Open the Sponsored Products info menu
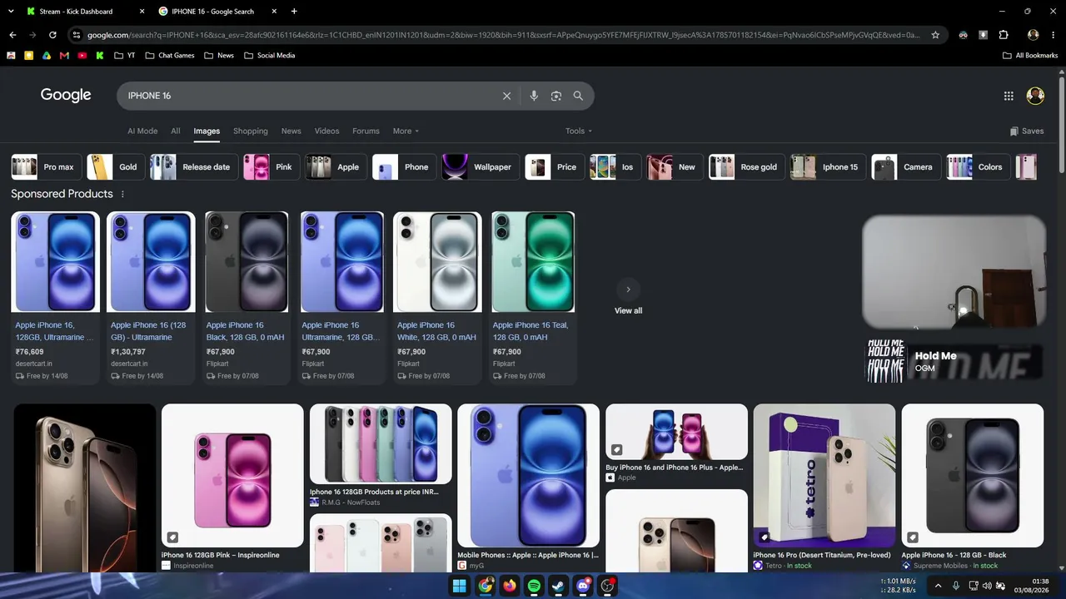 coord(122,194)
